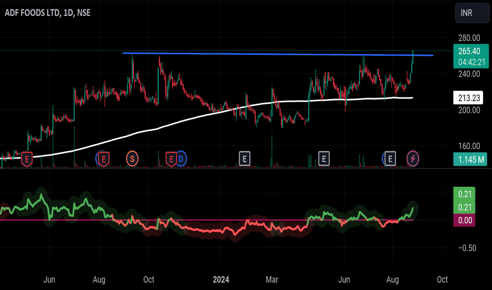Click the Oct label right before 2024
492x290 pixels.
149,279
